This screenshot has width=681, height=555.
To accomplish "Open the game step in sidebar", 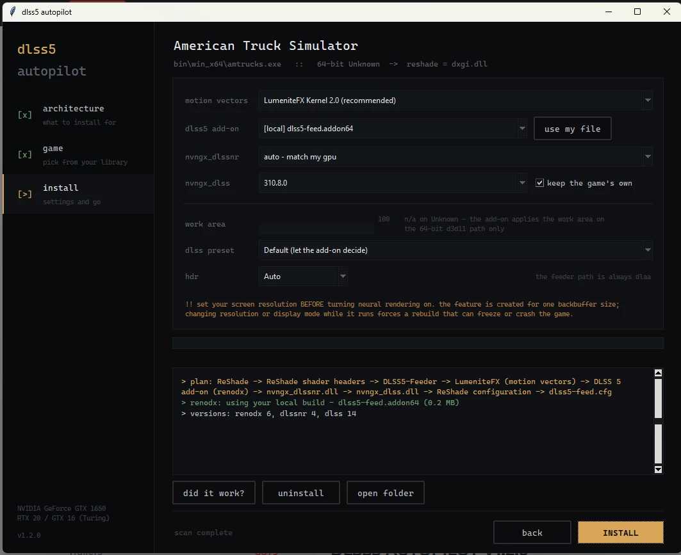I will pyautogui.click(x=78, y=154).
